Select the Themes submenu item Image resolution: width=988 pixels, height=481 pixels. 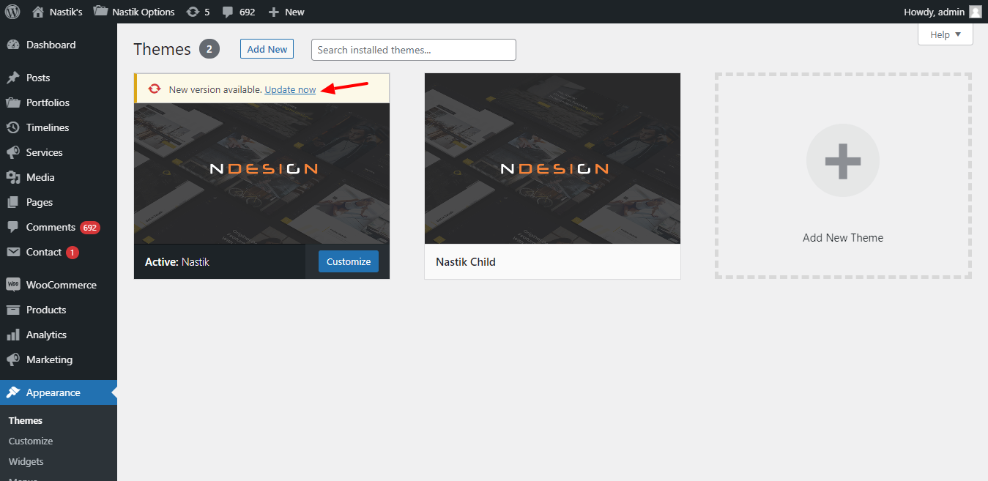click(x=25, y=420)
